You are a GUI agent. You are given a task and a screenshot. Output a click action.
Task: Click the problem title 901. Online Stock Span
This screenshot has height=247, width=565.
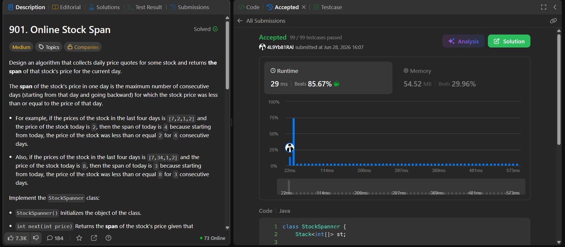coord(60,30)
